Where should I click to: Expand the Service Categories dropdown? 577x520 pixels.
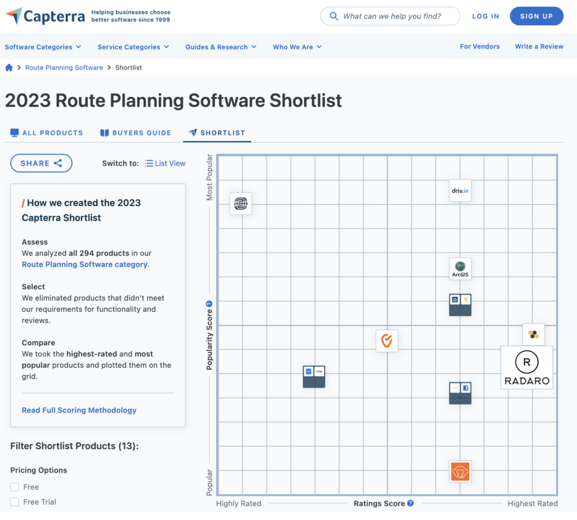click(x=133, y=47)
